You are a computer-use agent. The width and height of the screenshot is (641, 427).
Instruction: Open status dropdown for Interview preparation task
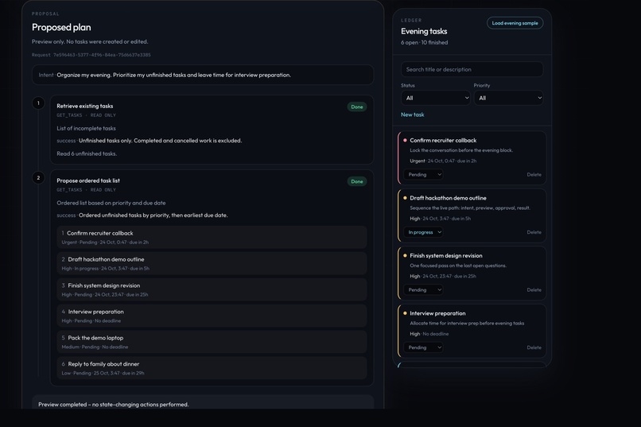(424, 347)
